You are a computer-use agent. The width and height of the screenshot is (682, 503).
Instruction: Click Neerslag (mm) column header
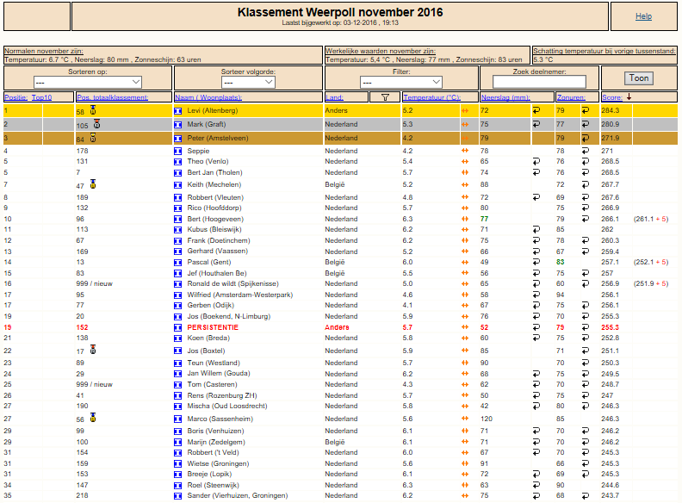click(505, 97)
